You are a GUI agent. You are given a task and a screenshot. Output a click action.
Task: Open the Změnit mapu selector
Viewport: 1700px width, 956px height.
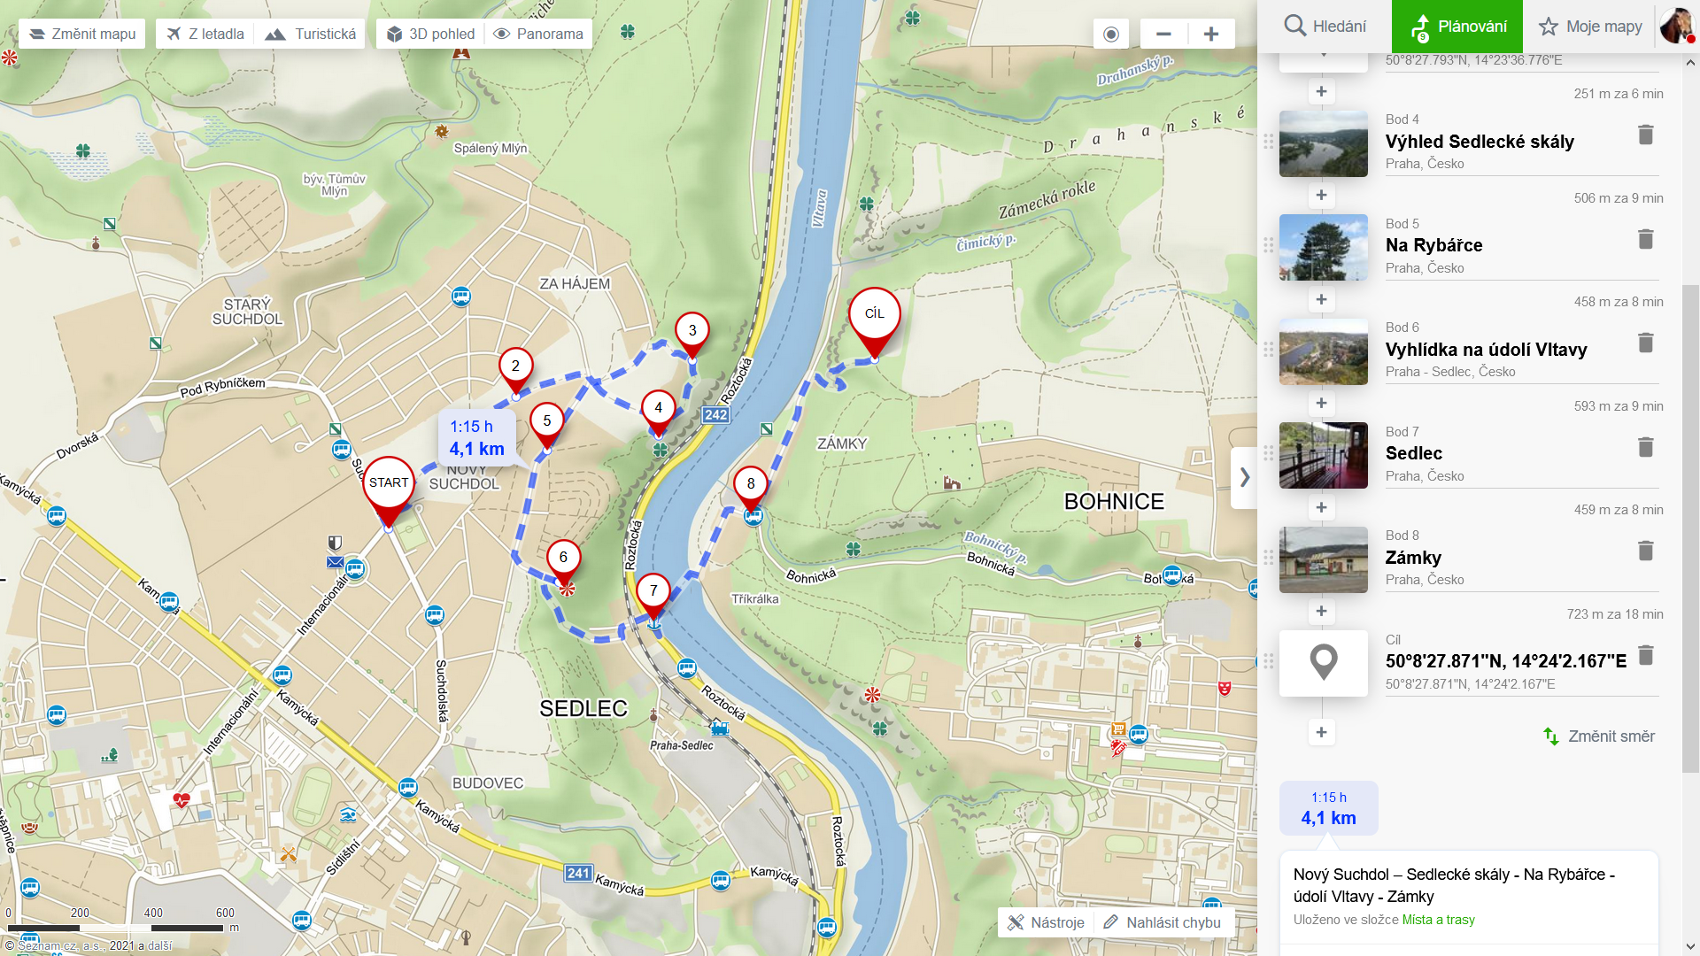[82, 35]
